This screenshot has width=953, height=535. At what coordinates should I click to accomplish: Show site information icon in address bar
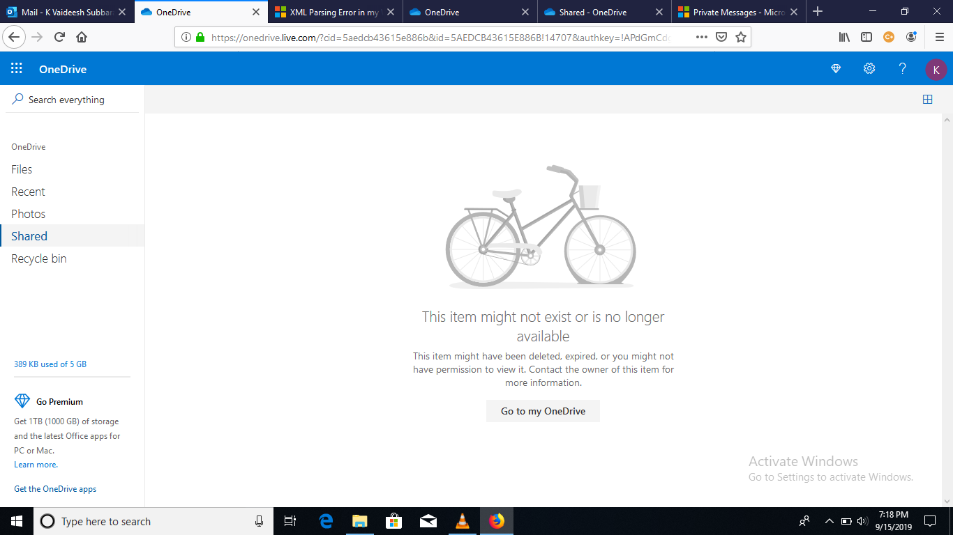point(186,37)
